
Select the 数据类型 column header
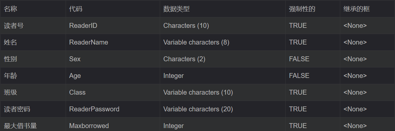177,9
